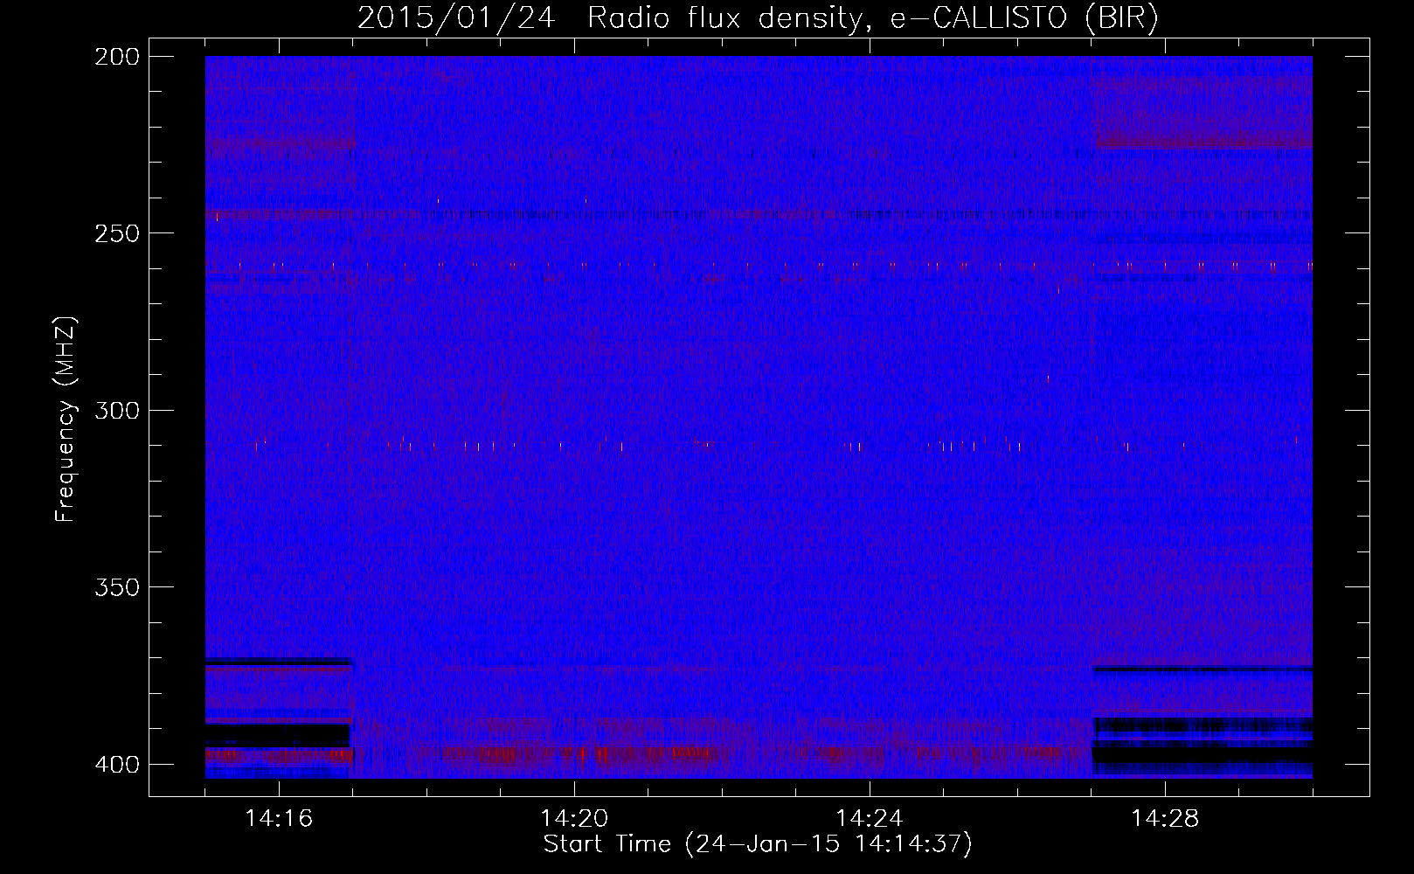Image resolution: width=1414 pixels, height=874 pixels.
Task: Click the plot title "2015/01/24 Radio flux density, e-CALLISTO (BIR)"
Action: 758,17
